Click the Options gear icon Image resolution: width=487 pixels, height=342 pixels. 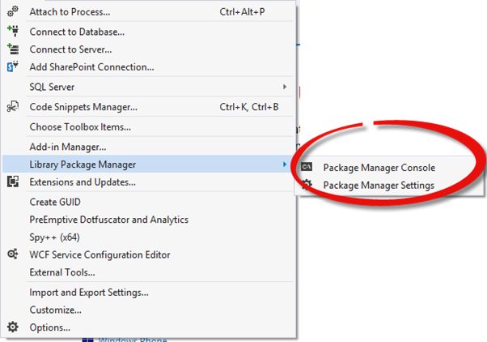[12, 327]
